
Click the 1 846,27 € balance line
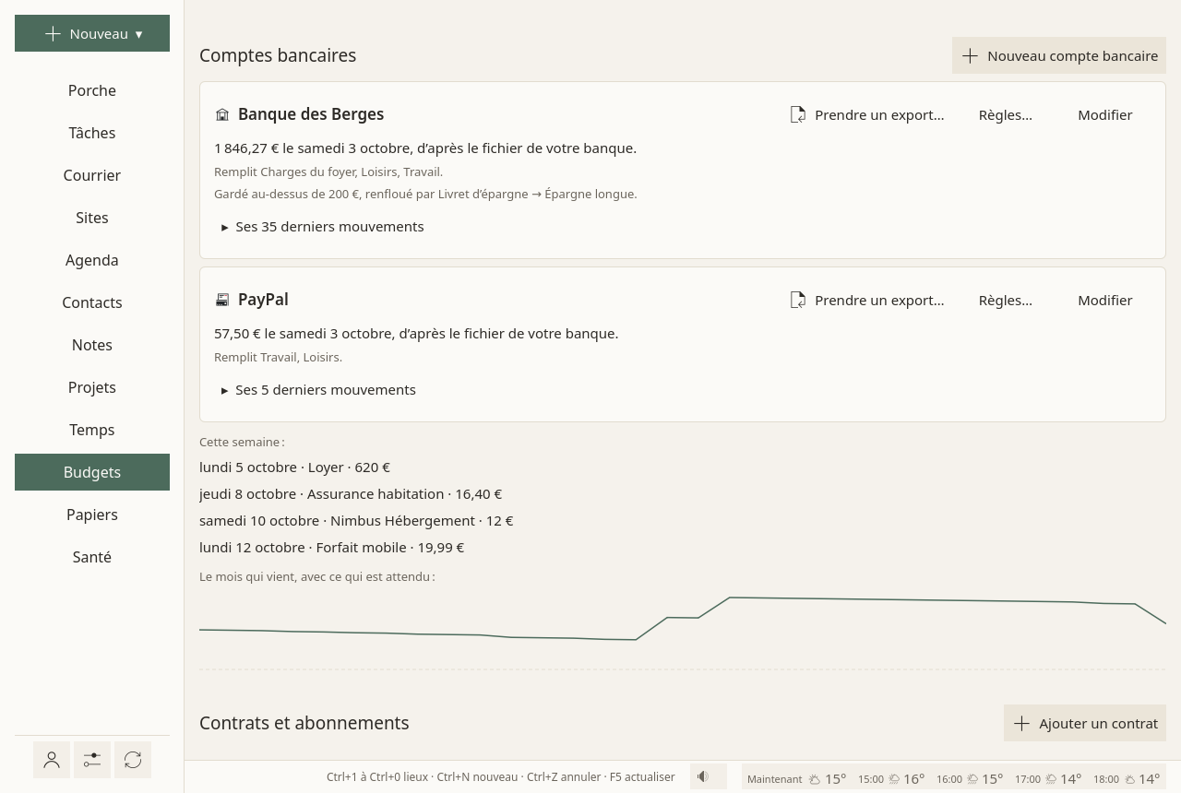tap(425, 148)
